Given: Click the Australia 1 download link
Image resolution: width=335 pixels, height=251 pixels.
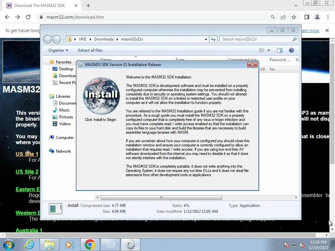Looking at the screenshot, I should coord(29,230).
